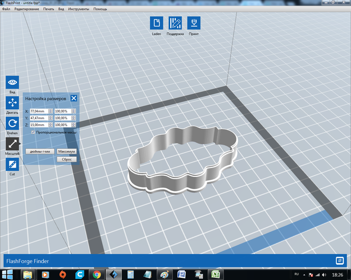Click the Y mm value stepper
The width and height of the screenshot is (351, 280).
click(51, 118)
